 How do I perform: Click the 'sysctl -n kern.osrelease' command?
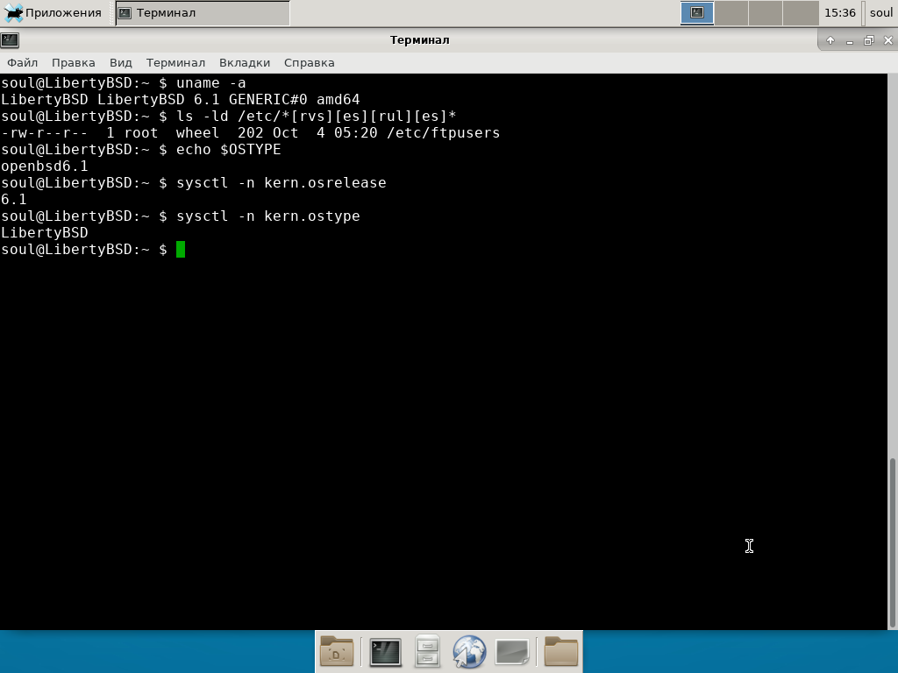(282, 182)
